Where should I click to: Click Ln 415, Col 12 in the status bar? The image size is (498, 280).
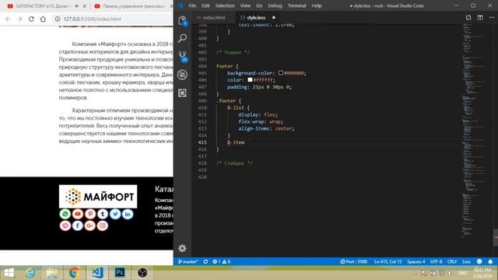click(x=388, y=261)
